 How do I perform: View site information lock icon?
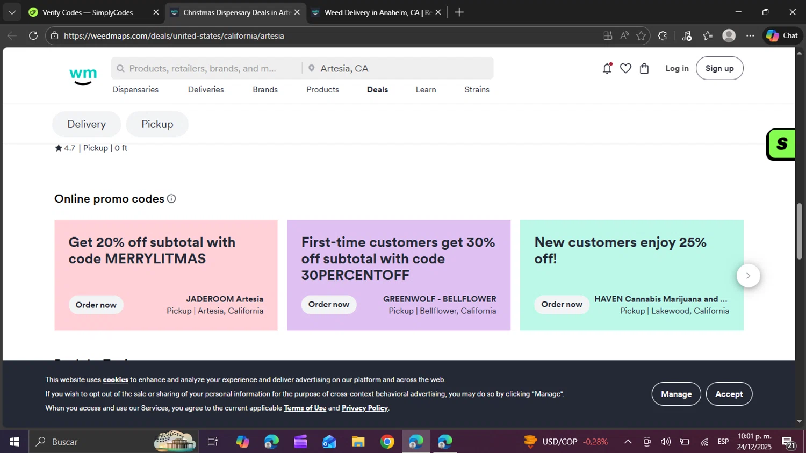pos(54,35)
